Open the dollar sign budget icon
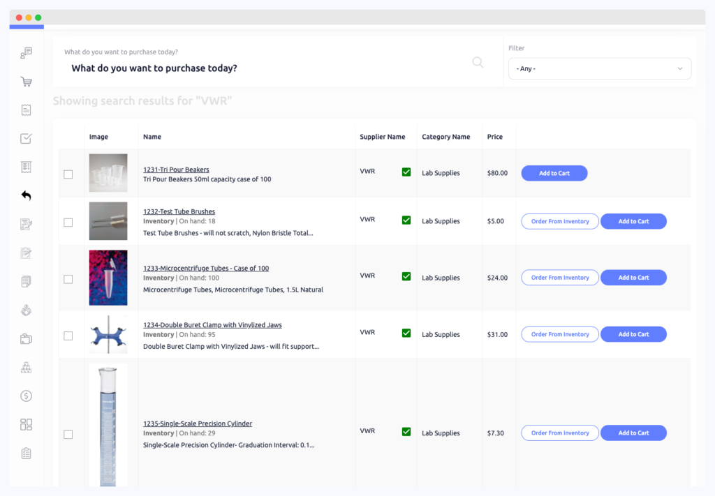Image resolution: width=715 pixels, height=496 pixels. pyautogui.click(x=27, y=396)
